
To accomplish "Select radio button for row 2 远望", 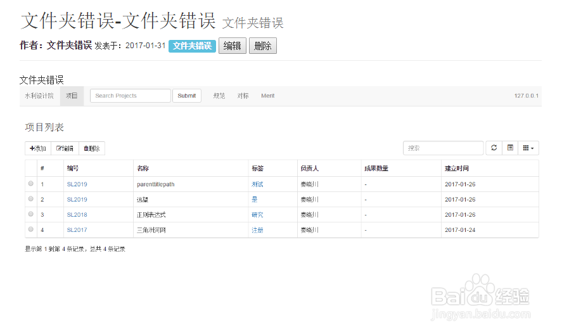I will point(31,199).
